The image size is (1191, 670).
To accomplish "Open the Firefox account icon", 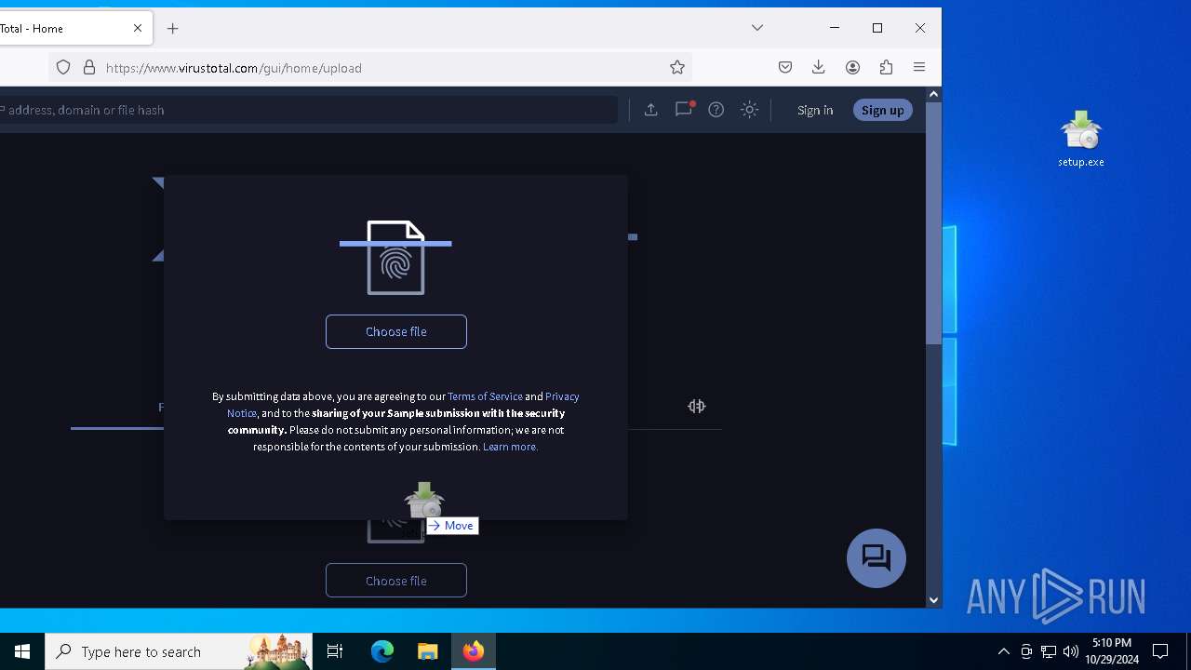I will (x=852, y=67).
